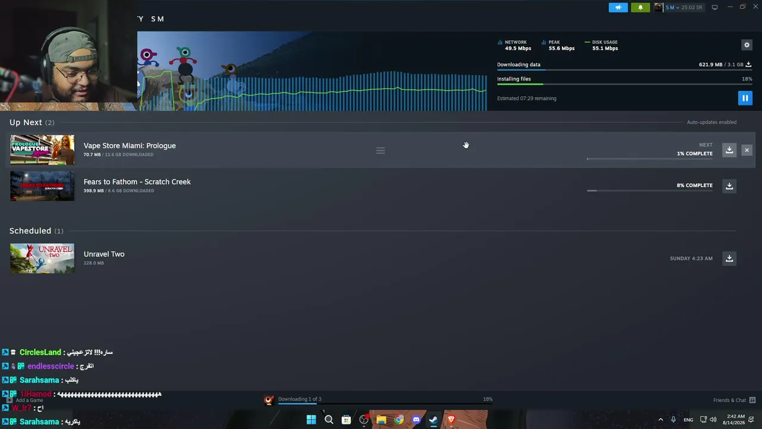
Task: Open download settings gear
Action: pyautogui.click(x=747, y=45)
